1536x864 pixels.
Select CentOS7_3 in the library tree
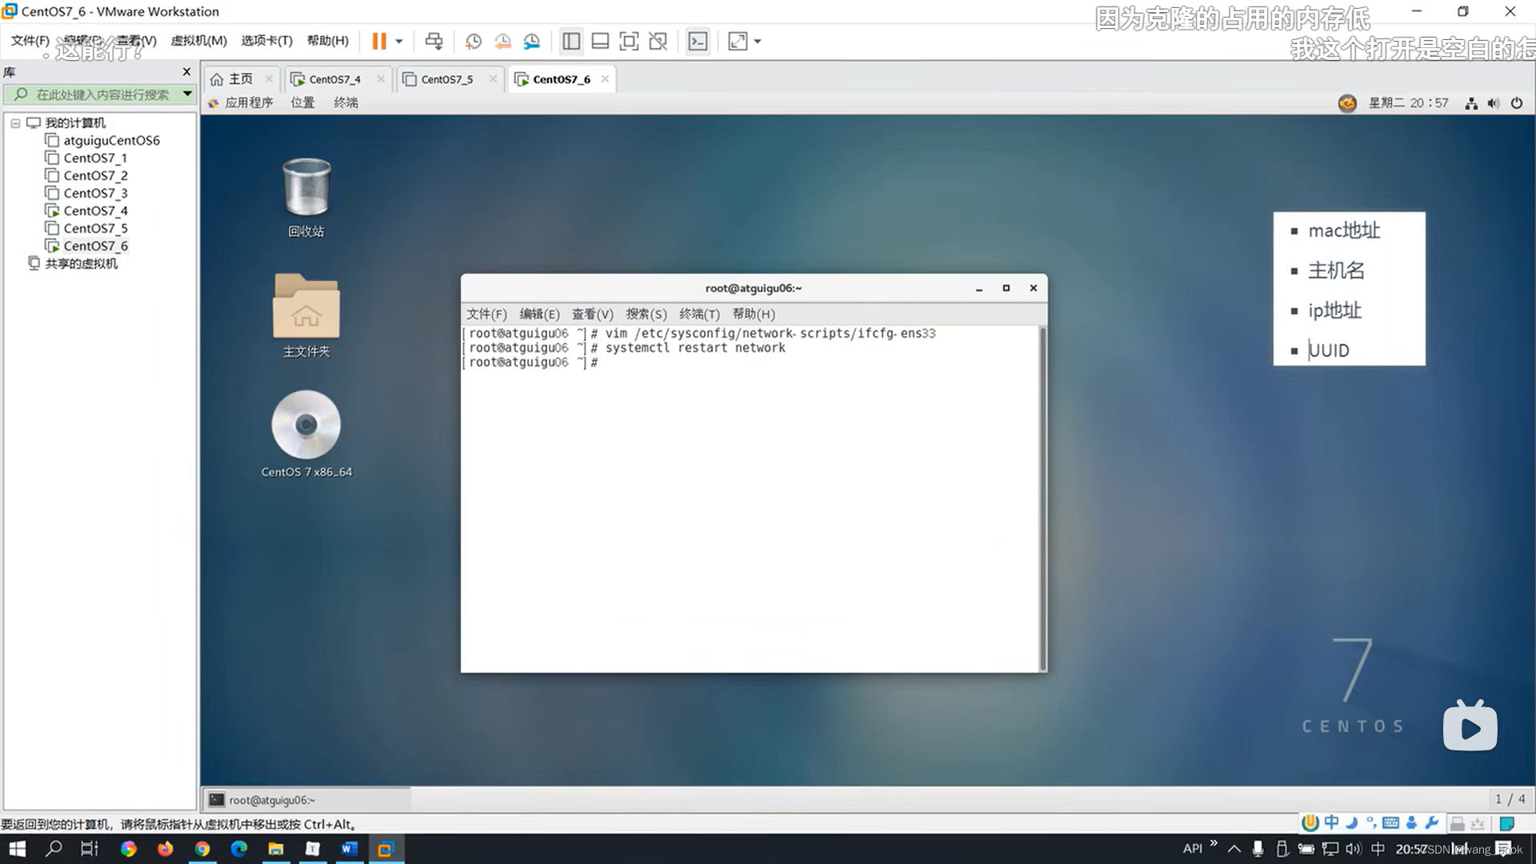tap(95, 193)
